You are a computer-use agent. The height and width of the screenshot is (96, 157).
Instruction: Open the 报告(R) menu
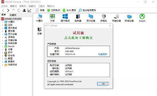click(x=23, y=6)
